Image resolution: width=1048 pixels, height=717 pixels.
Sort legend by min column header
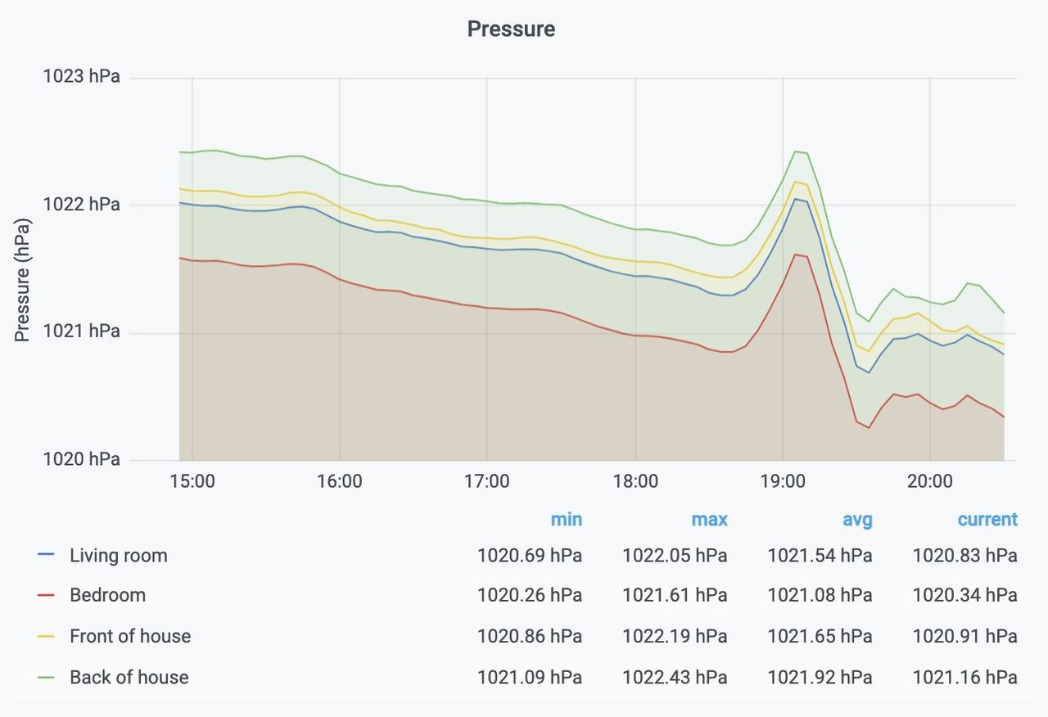(567, 520)
